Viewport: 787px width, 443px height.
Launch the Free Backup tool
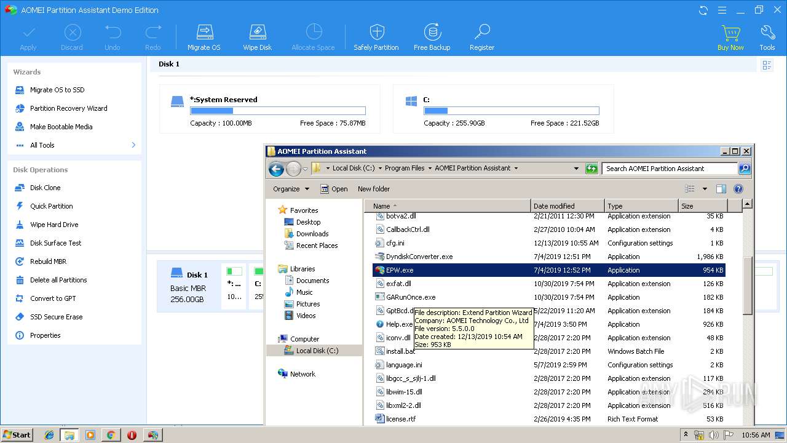[432, 37]
